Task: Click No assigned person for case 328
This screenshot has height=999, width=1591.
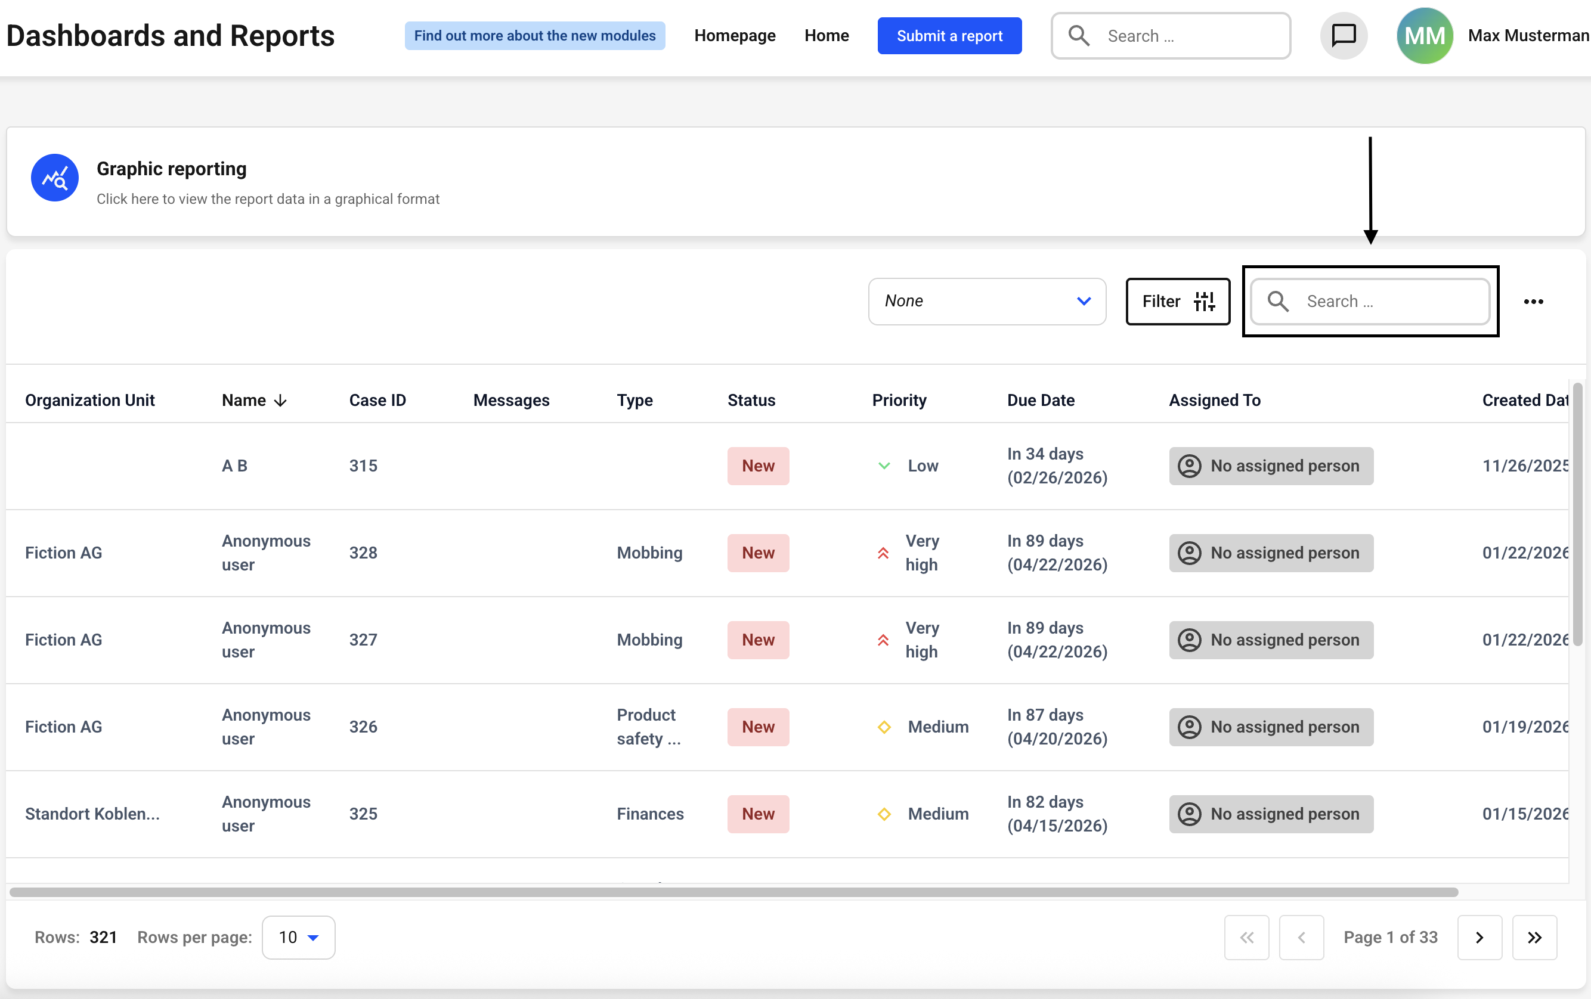Action: 1271,553
